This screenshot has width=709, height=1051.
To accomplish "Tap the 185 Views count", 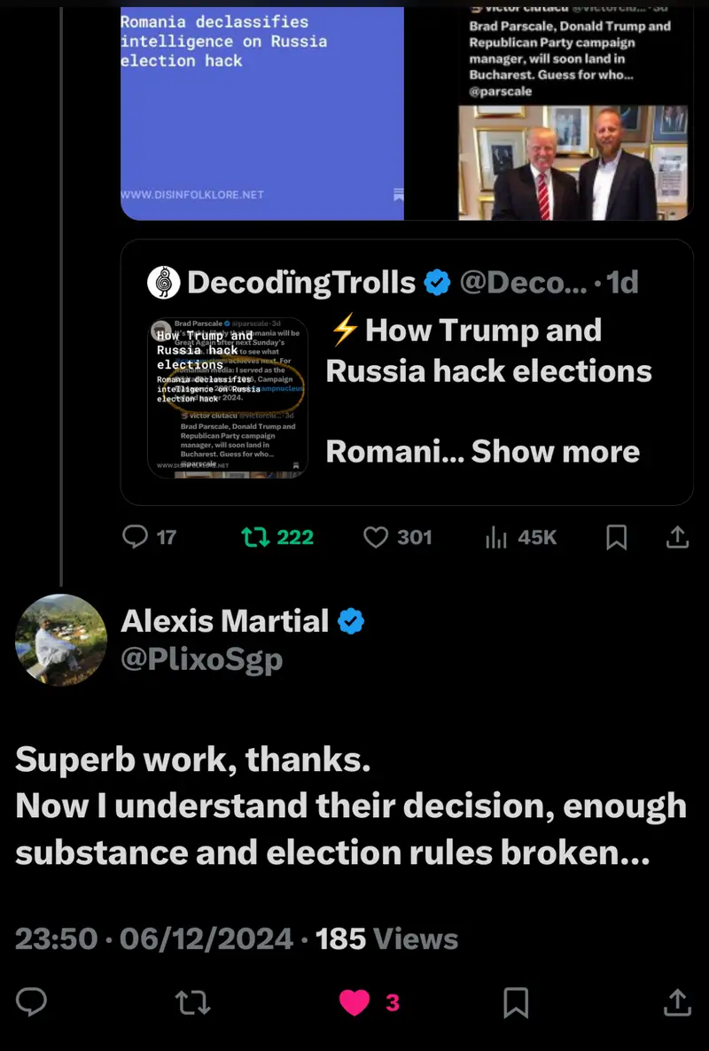I will point(386,938).
